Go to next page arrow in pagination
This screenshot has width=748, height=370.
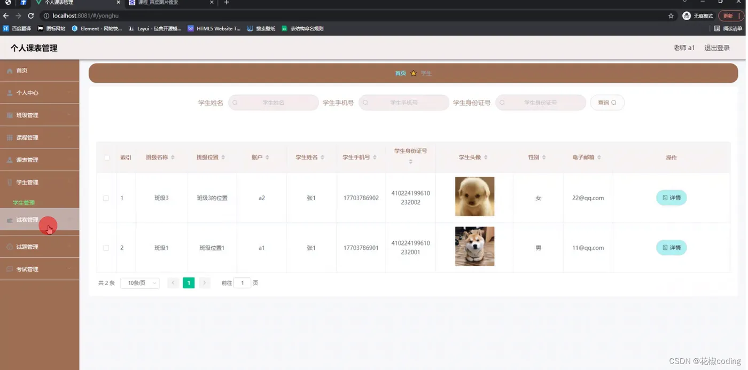coord(205,283)
